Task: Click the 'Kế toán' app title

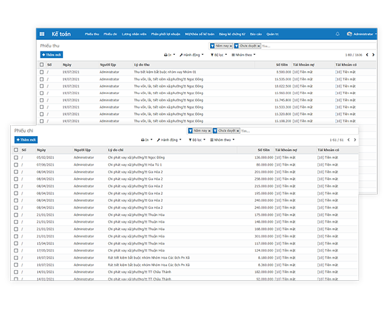Action: pyautogui.click(x=61, y=34)
